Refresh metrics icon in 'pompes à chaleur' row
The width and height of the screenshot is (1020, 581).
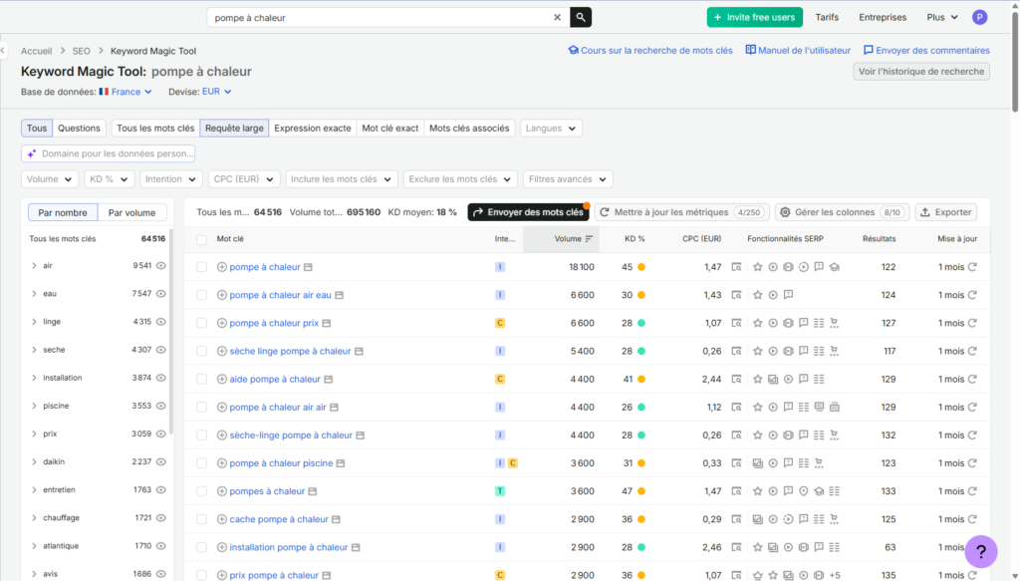pos(972,491)
